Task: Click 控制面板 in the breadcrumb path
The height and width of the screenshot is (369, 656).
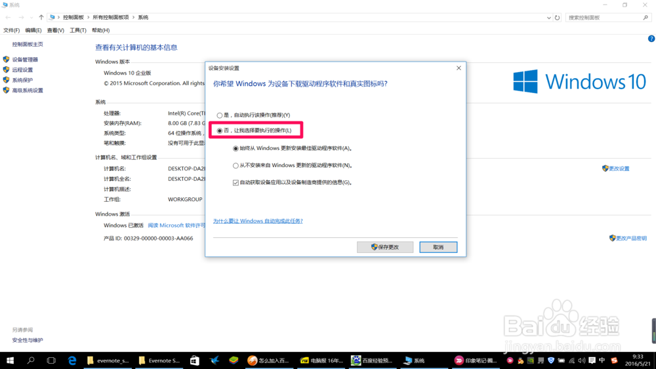Action: [x=73, y=18]
